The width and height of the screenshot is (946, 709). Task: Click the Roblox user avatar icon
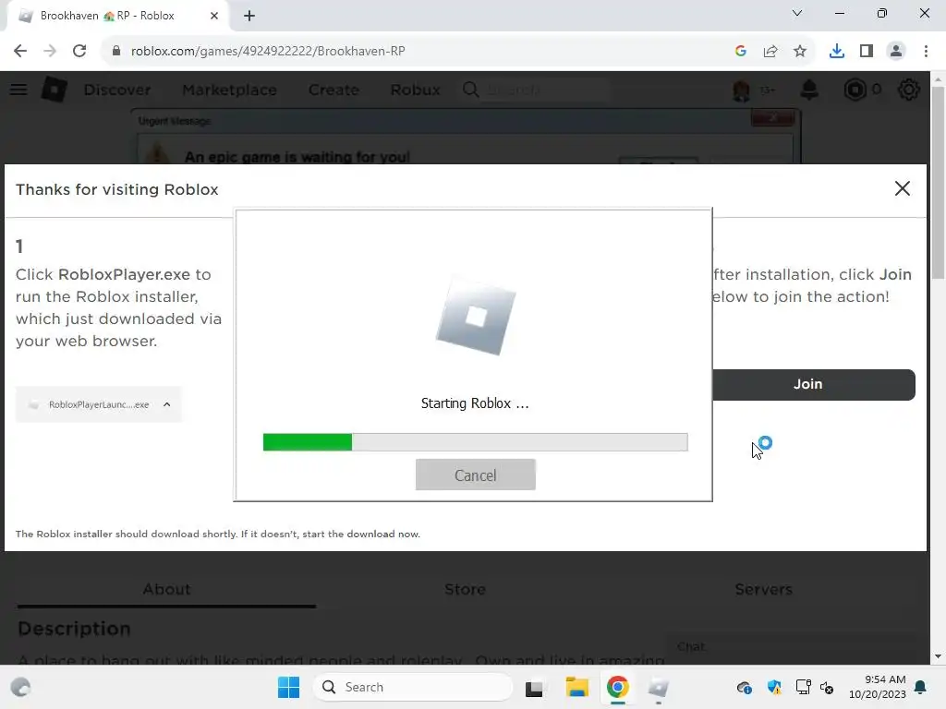[x=741, y=90]
